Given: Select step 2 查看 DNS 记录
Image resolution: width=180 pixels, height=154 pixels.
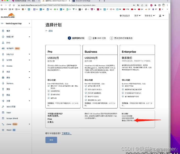Looking at the screenshot, I should point(97,38).
